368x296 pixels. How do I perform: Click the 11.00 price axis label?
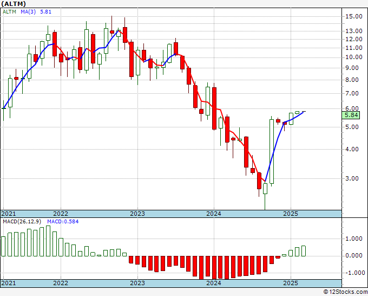click(354, 48)
